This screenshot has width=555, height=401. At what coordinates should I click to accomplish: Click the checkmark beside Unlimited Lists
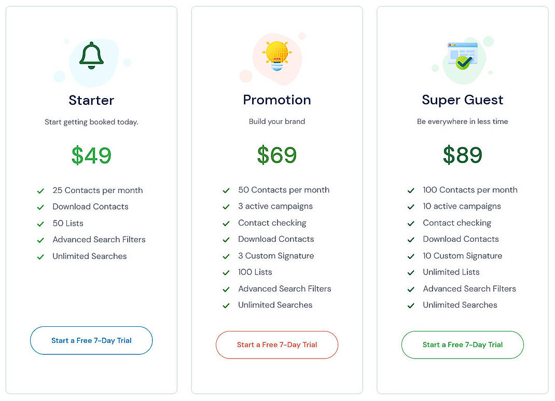411,272
